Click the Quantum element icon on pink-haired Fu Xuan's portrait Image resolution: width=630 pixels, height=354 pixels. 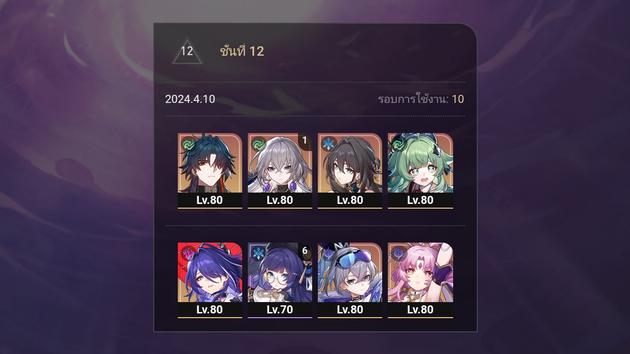398,253
